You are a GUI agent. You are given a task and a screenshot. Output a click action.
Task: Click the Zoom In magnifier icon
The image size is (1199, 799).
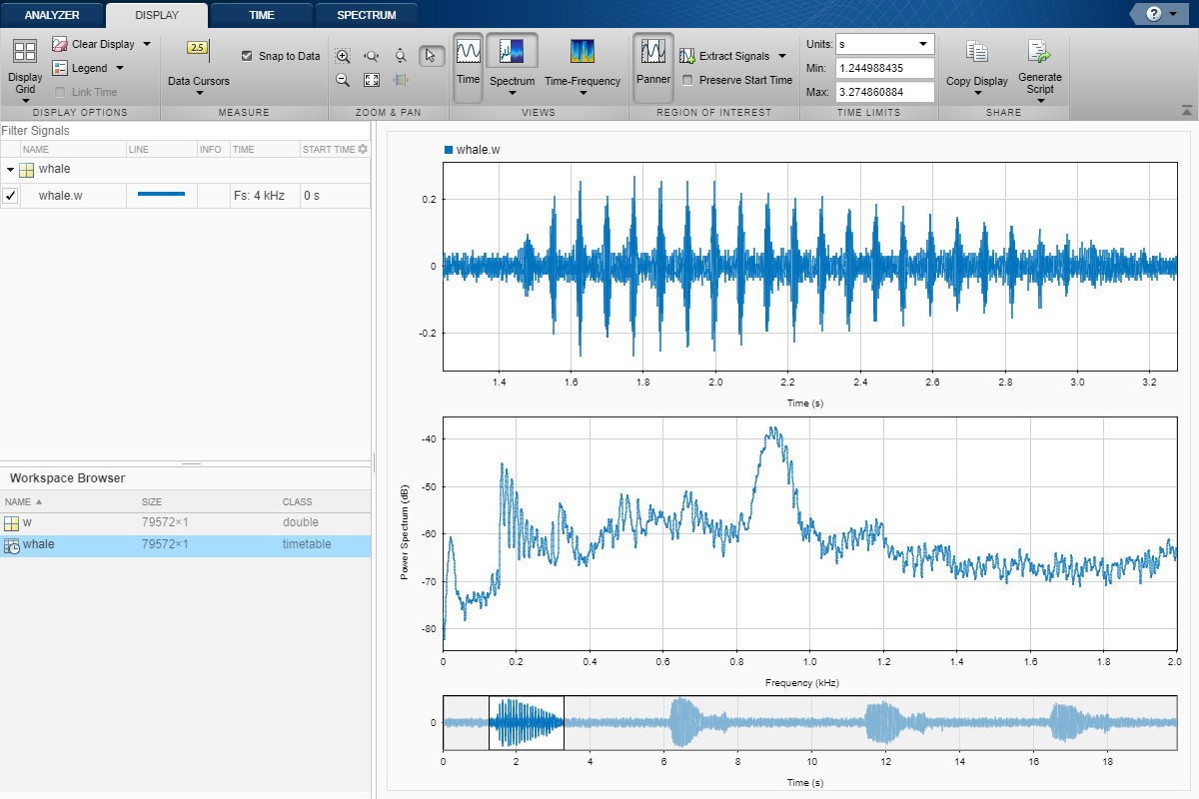coord(343,57)
